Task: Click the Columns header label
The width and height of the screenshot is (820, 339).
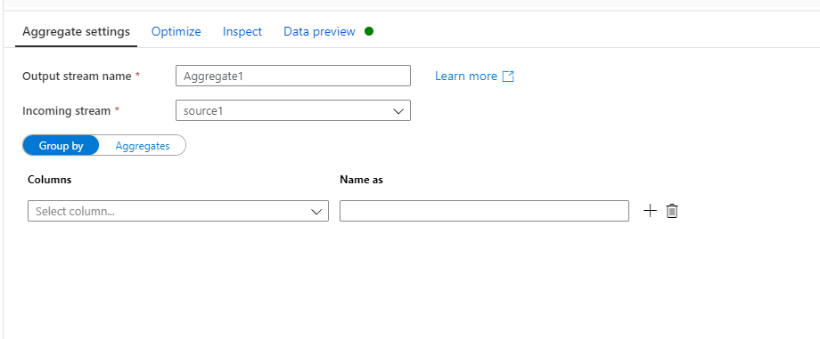Action: pos(50,180)
